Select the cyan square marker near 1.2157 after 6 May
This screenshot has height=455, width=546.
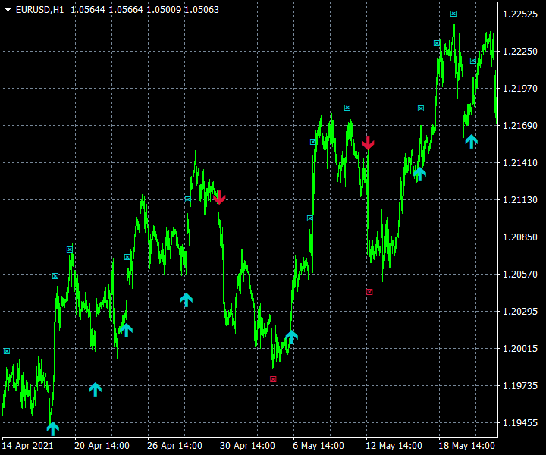tap(313, 142)
